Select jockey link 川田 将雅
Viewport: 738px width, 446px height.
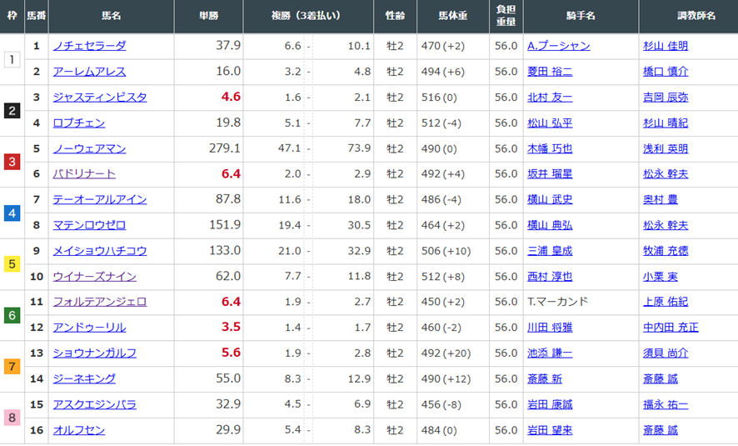pyautogui.click(x=550, y=328)
